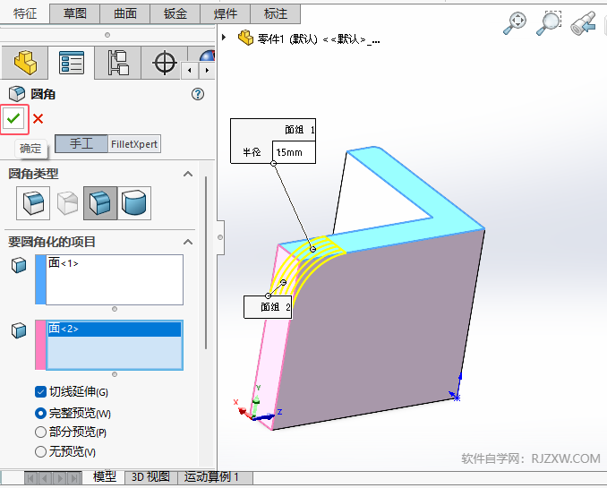This screenshot has height=488, width=607.
Task: Click face set 1 cube icon
Action: pyautogui.click(x=19, y=265)
